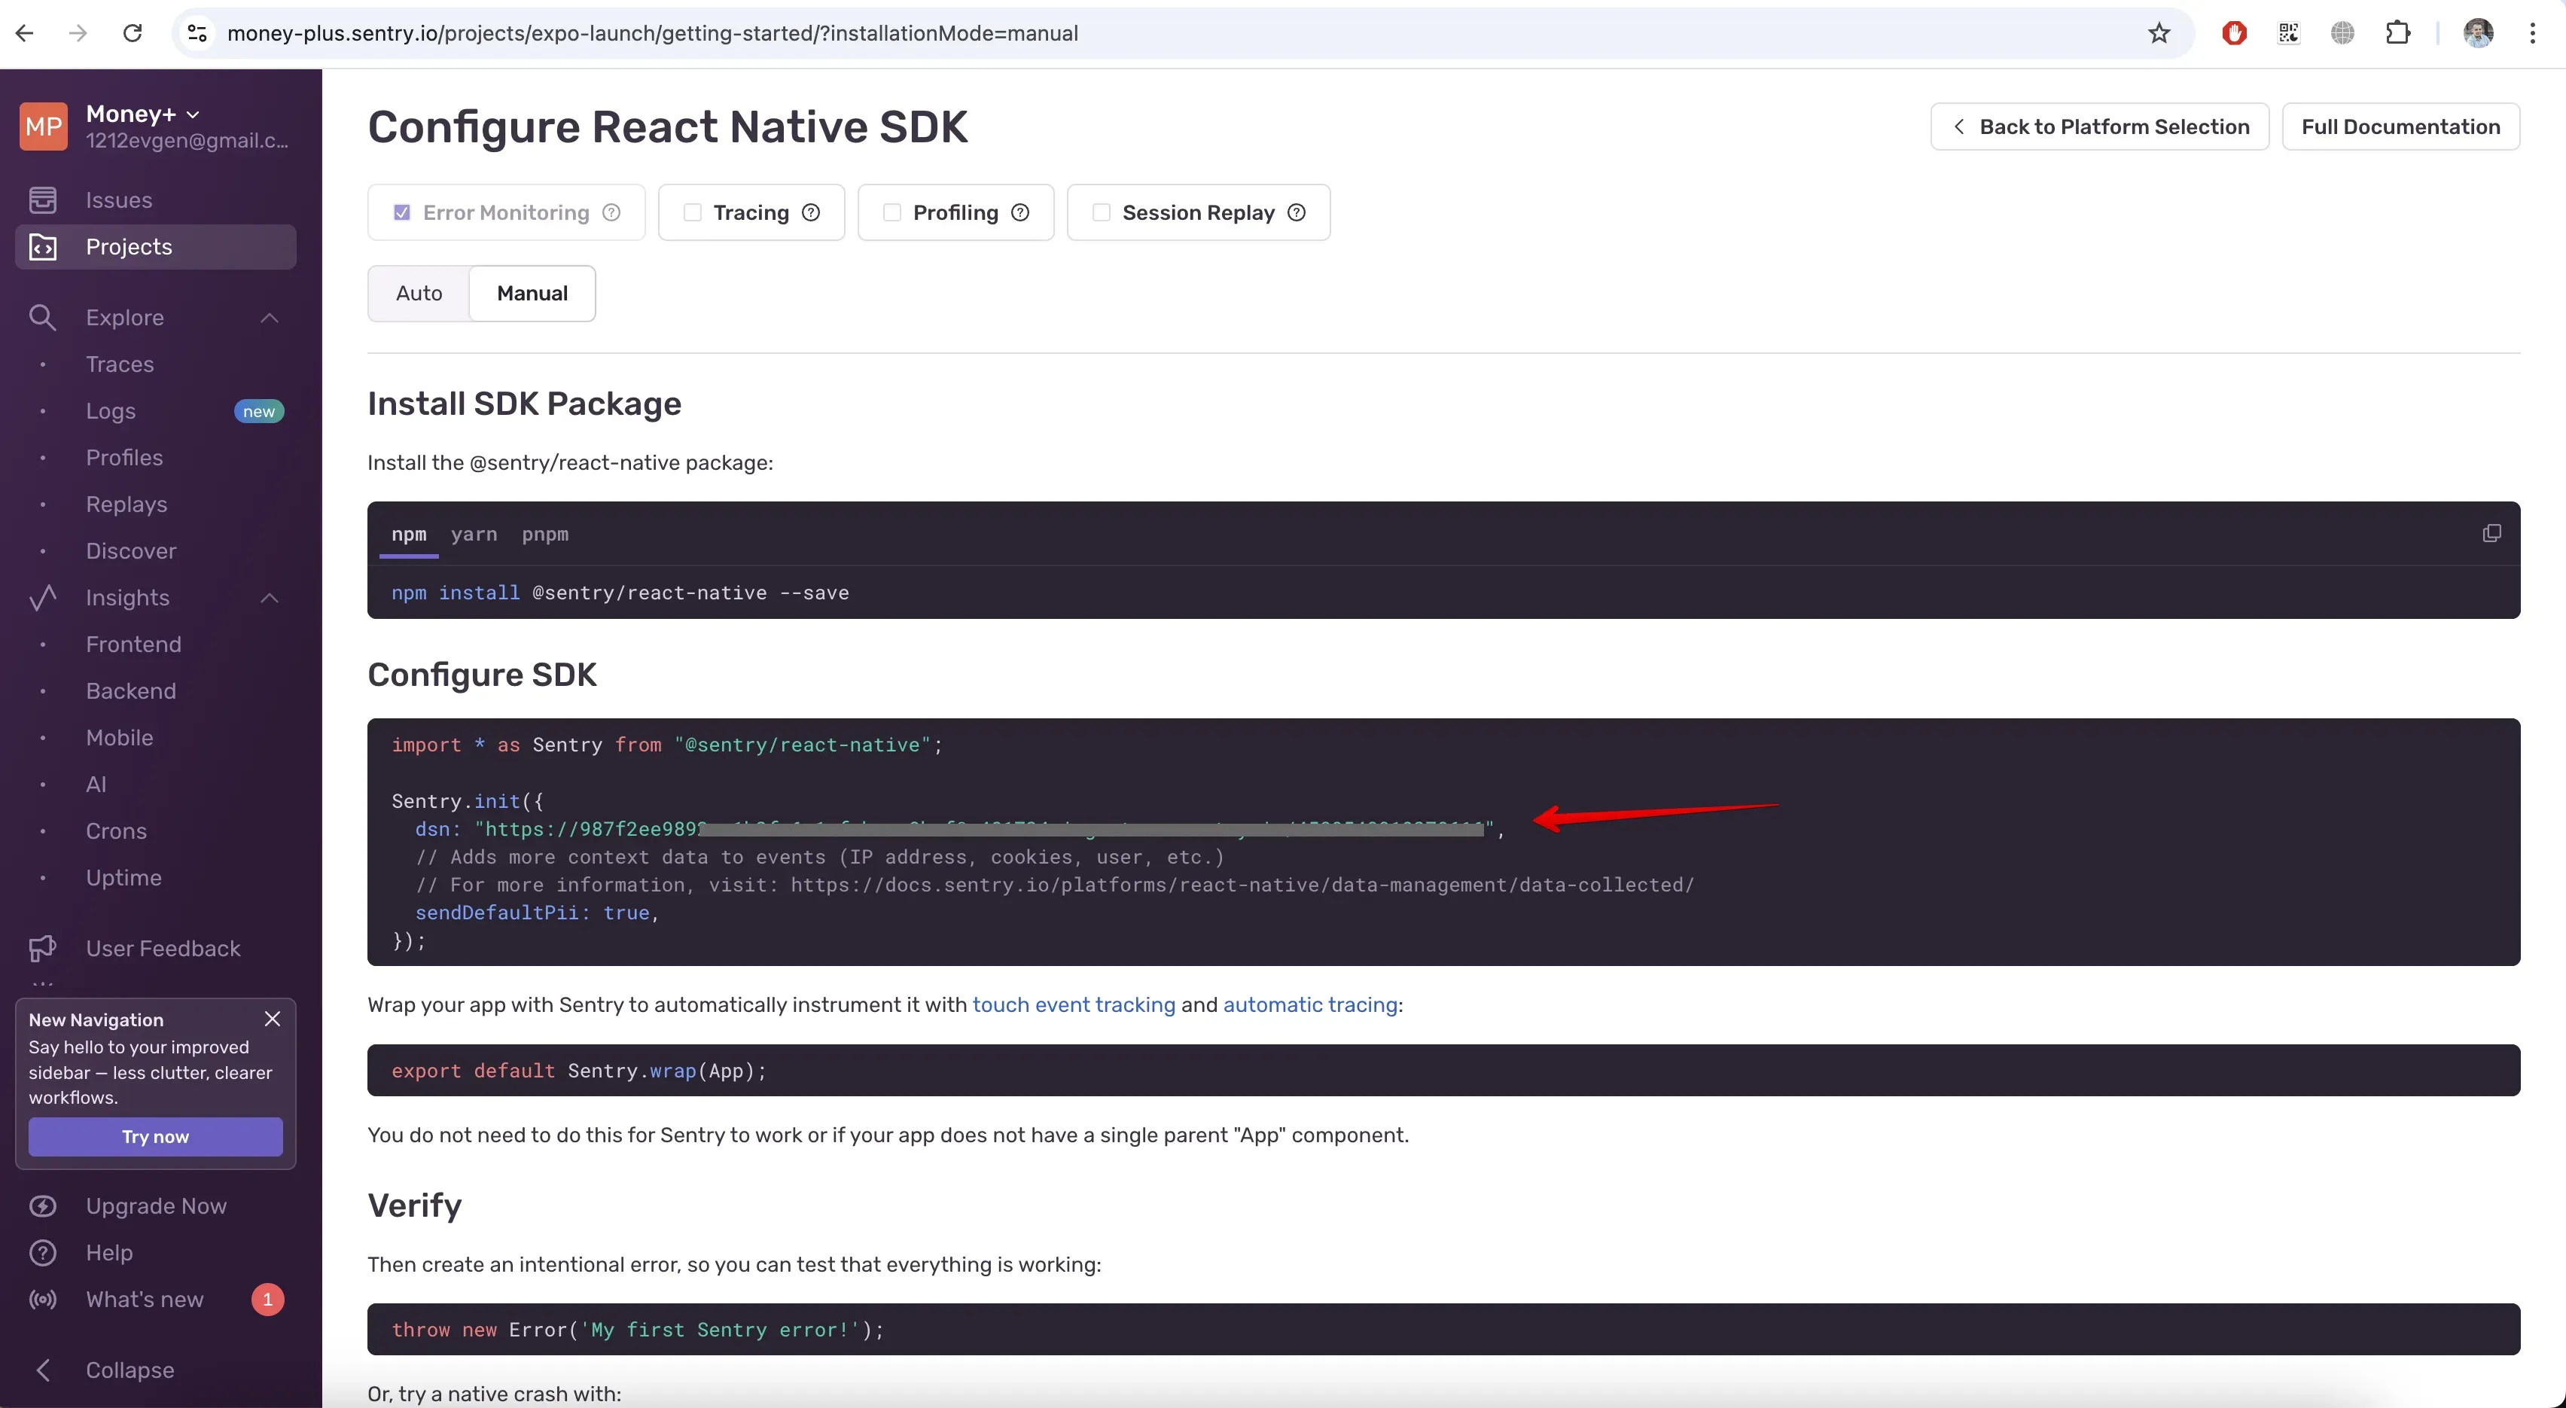2566x1408 pixels.
Task: Select the yarn package manager tab
Action: tap(473, 534)
